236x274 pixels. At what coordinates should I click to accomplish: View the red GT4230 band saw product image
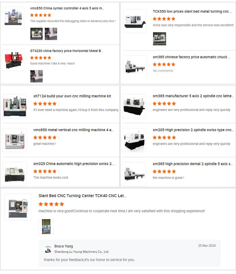pos(13,60)
